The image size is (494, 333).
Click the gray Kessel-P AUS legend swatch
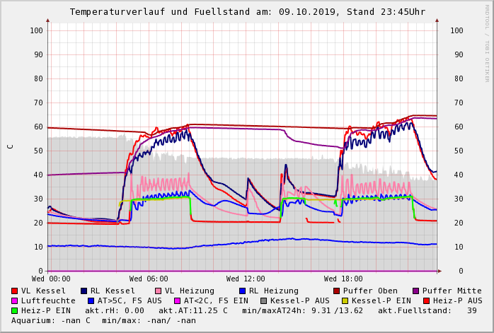(x=264, y=300)
